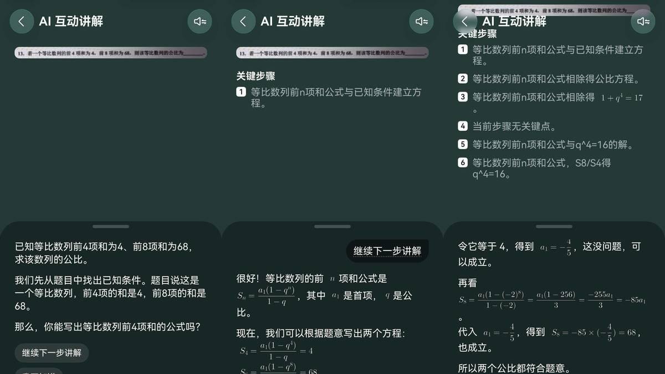This screenshot has width=665, height=374.
Task: Select the step 等比数列前n项和公式相除得公比方程
Action: [556, 79]
